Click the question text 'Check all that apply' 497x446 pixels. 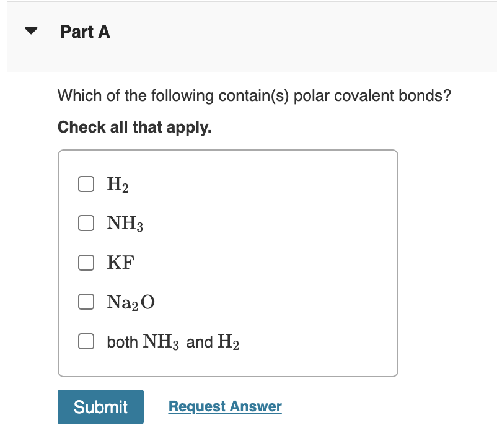coord(134,127)
